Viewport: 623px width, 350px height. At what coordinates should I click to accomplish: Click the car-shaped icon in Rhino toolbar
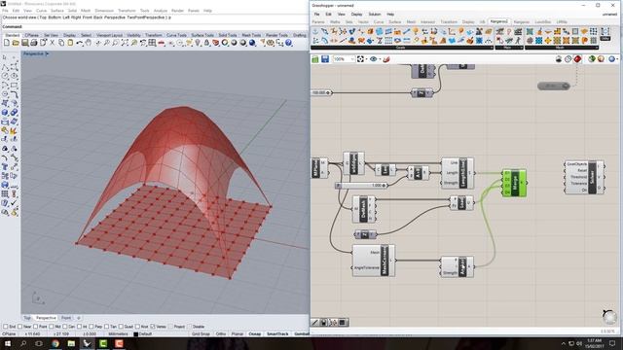(x=162, y=43)
